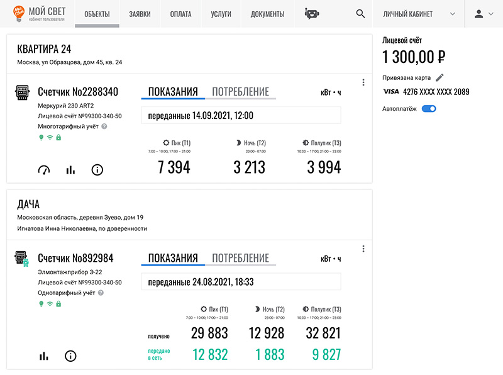Select the speedometer icon for meter No2288340
The width and height of the screenshot is (503, 375).
click(x=45, y=169)
